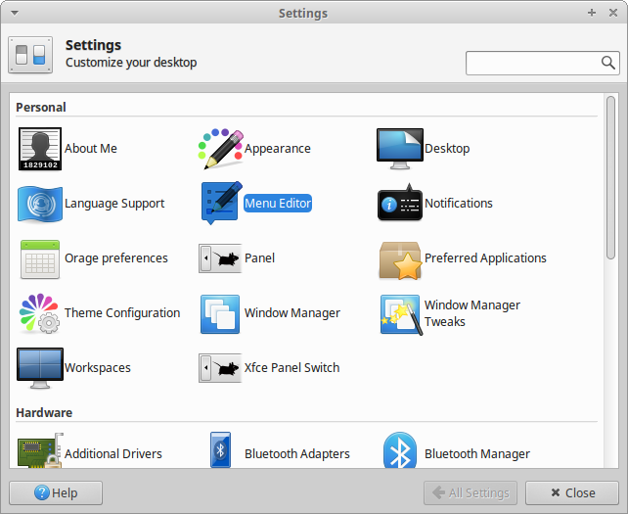The width and height of the screenshot is (628, 514).
Task: Open the window menu arrow in title bar
Action: click(10, 13)
